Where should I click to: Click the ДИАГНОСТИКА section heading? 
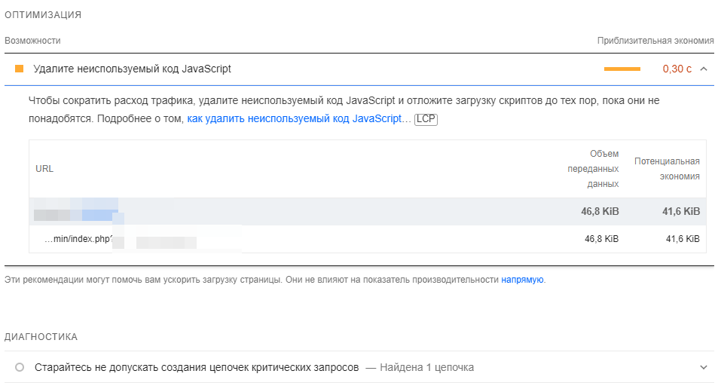41,337
